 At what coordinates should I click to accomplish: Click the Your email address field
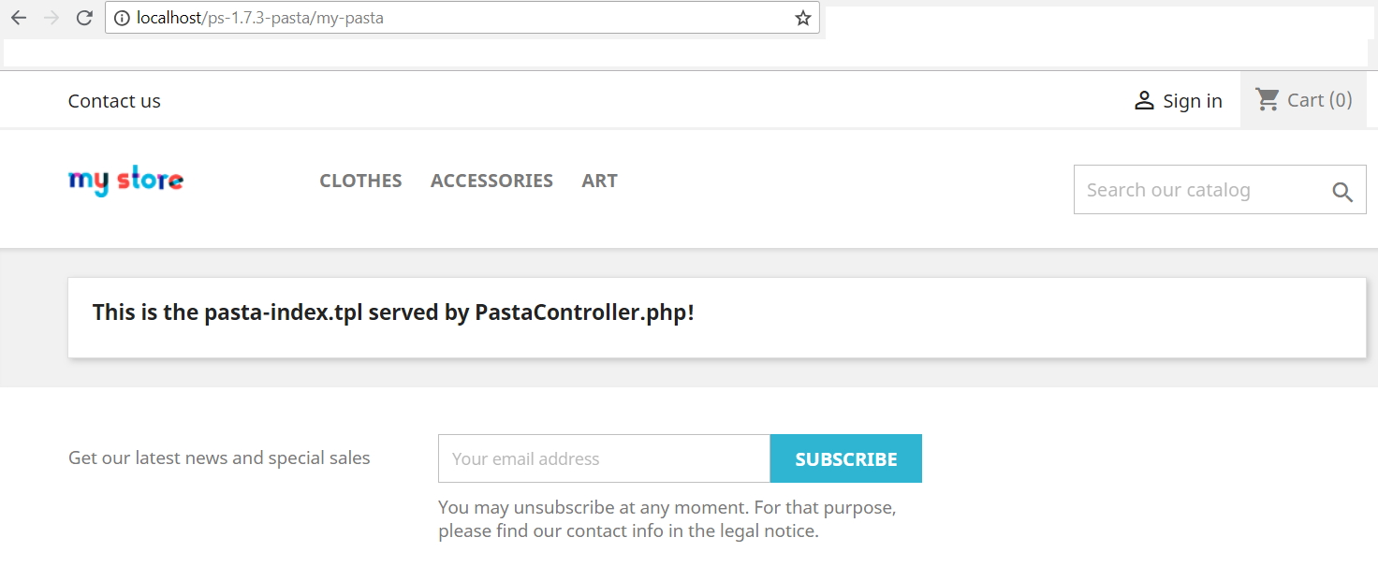pos(604,458)
